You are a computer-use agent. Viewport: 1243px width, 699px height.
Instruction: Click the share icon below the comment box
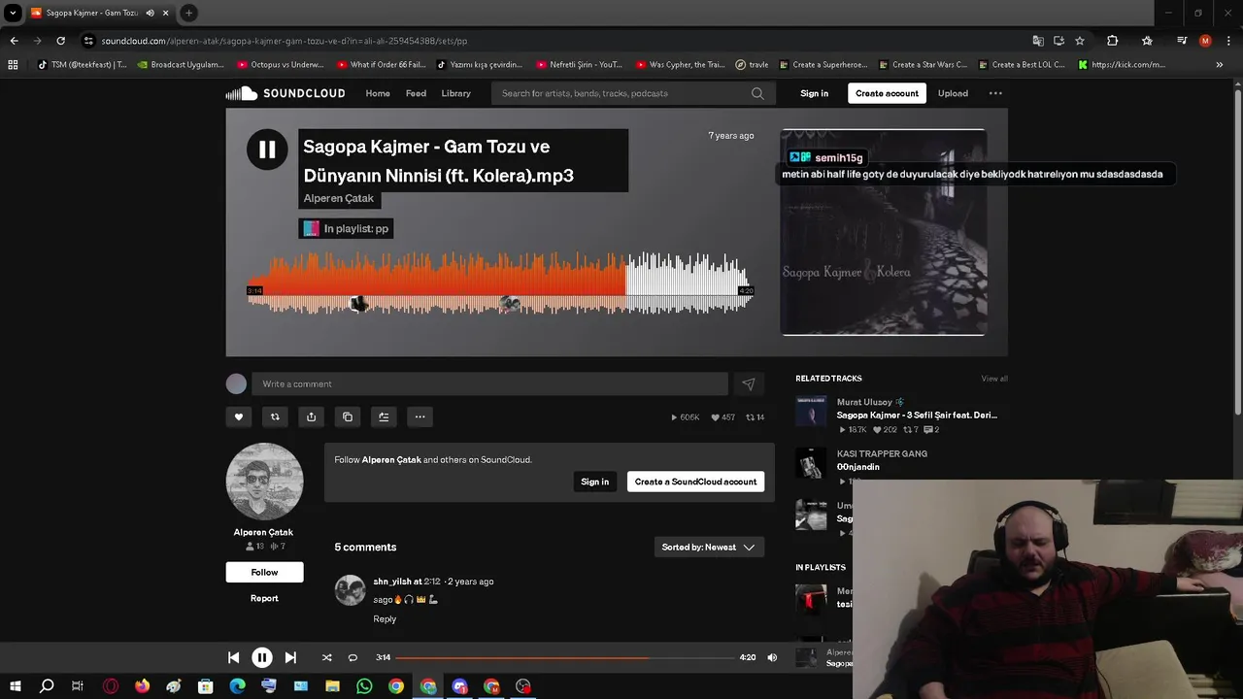(x=311, y=416)
